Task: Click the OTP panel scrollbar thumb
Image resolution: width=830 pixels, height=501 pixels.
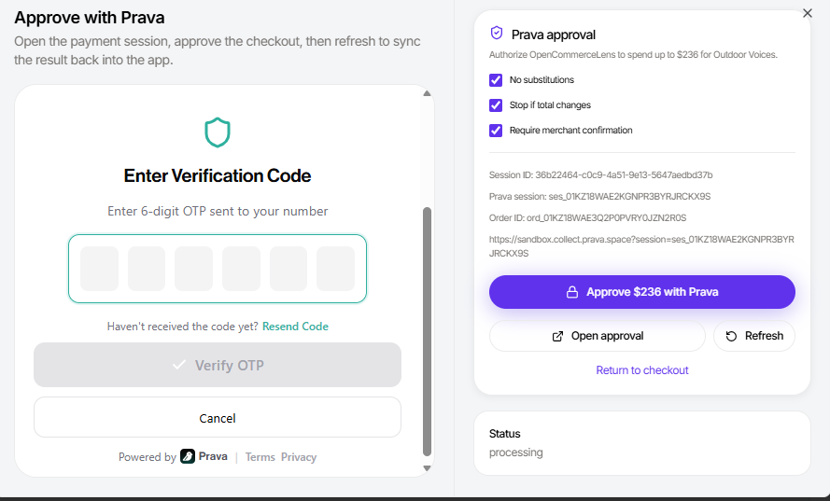Action: pyautogui.click(x=427, y=331)
